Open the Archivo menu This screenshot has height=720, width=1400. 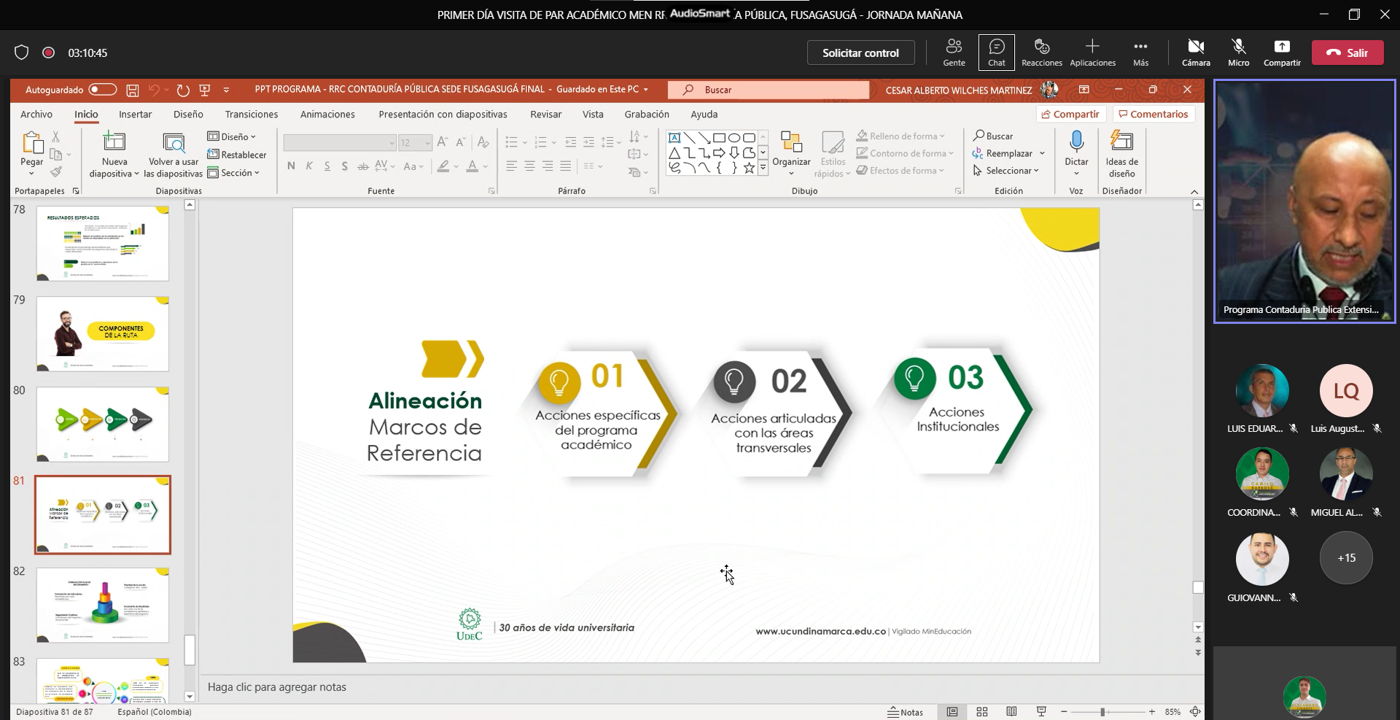[x=36, y=115]
